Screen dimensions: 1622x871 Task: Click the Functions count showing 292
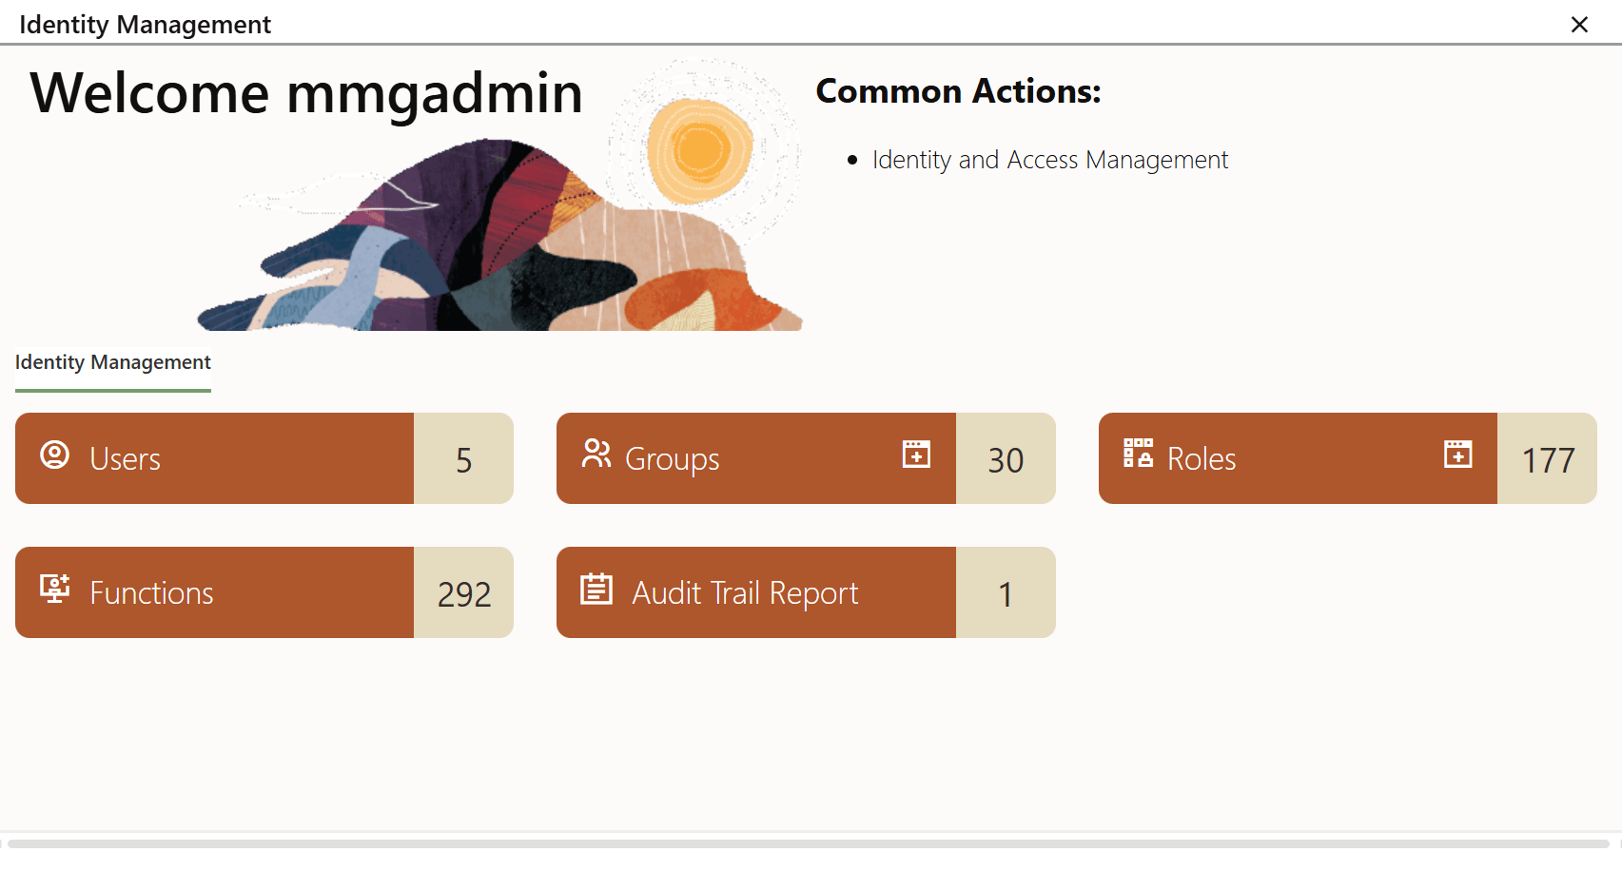click(x=463, y=592)
